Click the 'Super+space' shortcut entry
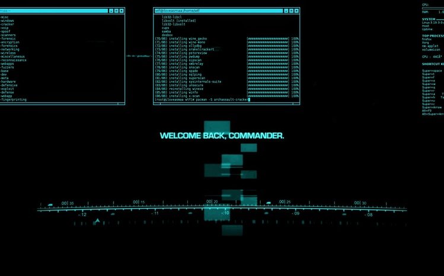The width and height of the screenshot is (444, 276). tap(432, 71)
